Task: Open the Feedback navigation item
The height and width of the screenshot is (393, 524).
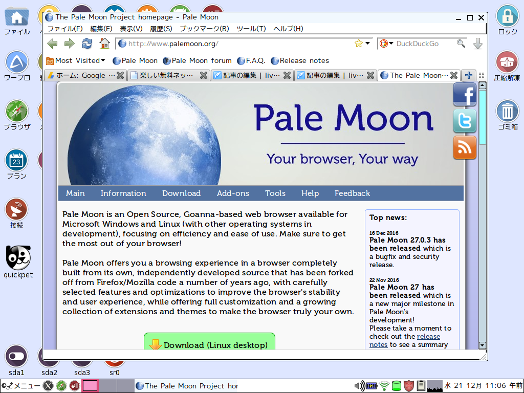Action: (x=352, y=193)
